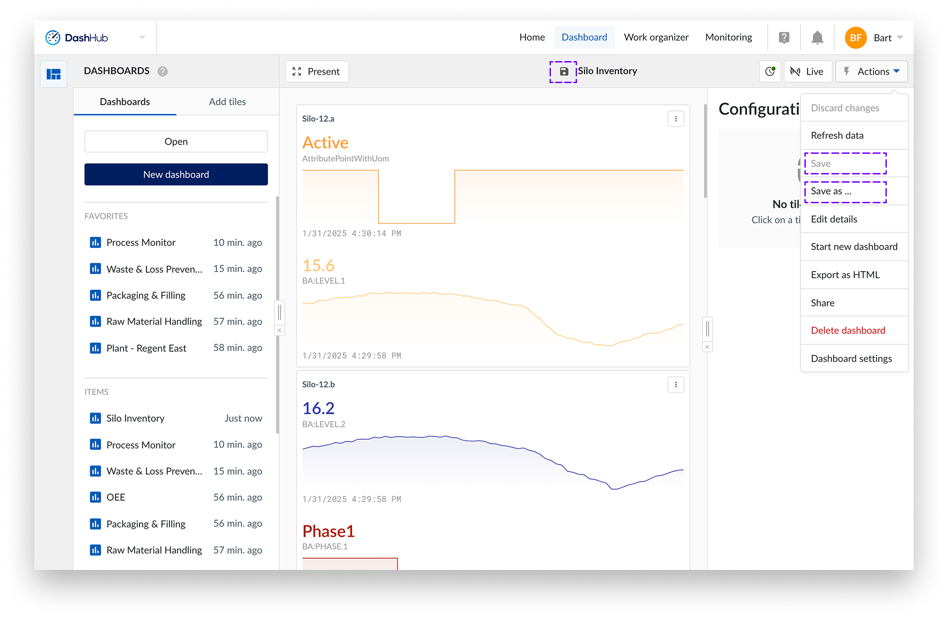The height and width of the screenshot is (618, 948).
Task: Click the save icon beside Silo Inventory
Action: point(564,72)
